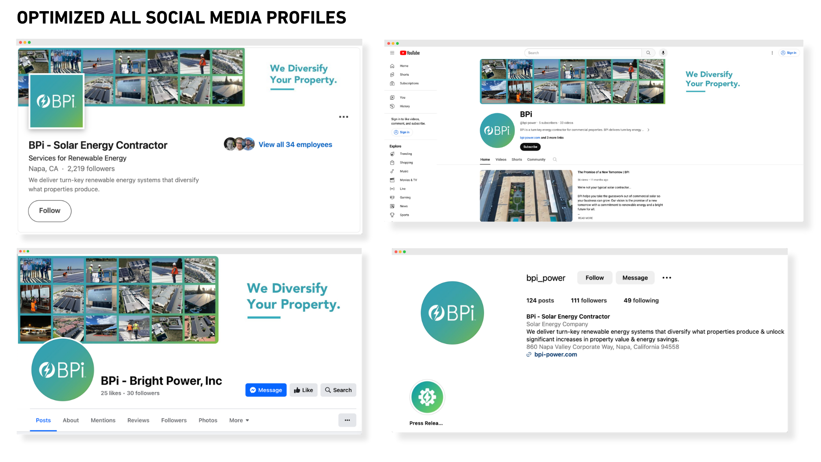Open YouTube settings three-dot menu

pos(772,53)
